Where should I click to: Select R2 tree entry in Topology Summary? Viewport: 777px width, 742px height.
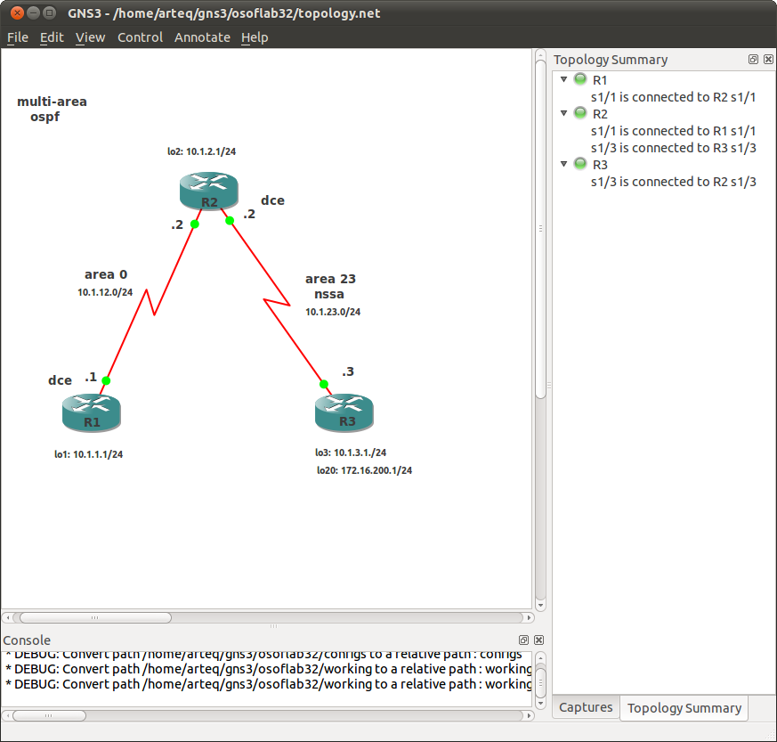point(600,114)
